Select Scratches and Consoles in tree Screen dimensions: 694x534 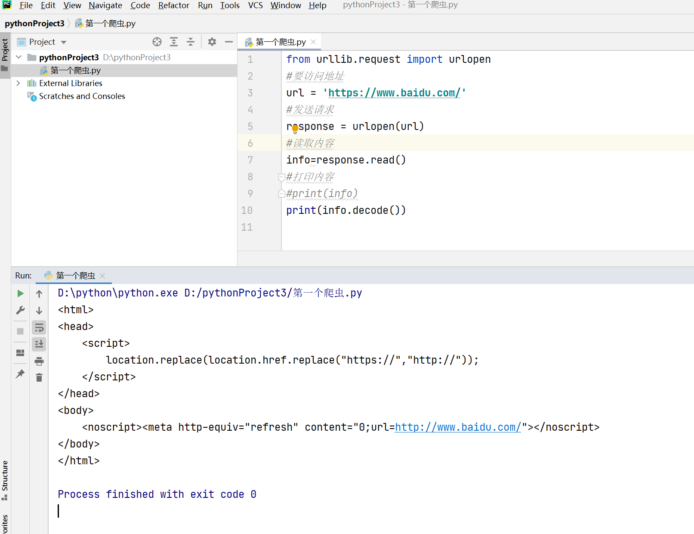(82, 96)
